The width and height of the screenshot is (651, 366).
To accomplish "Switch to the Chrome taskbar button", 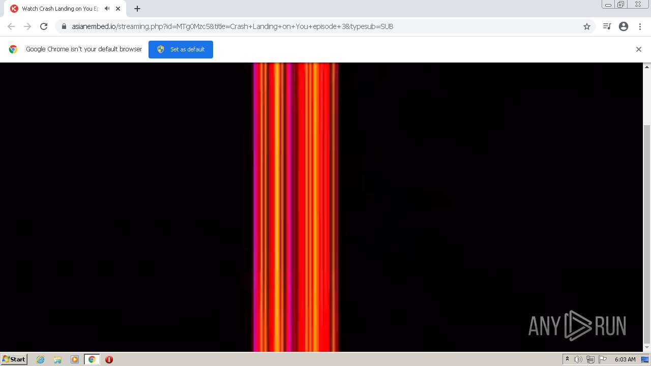I will 92,359.
